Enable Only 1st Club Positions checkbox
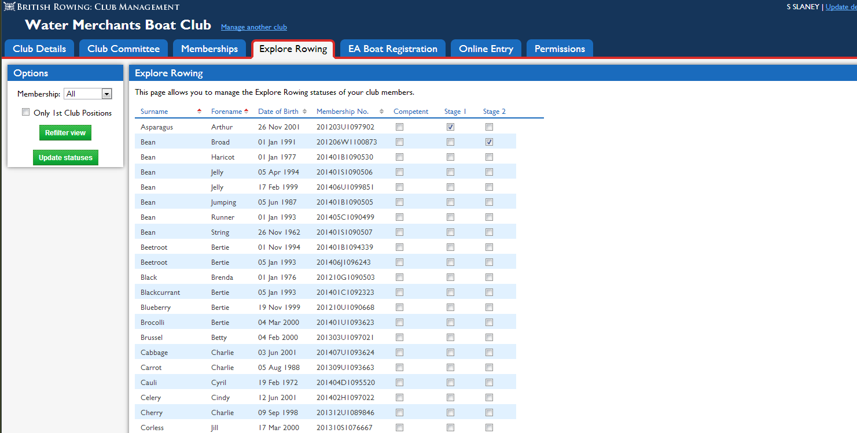857x433 pixels. pyautogui.click(x=25, y=112)
